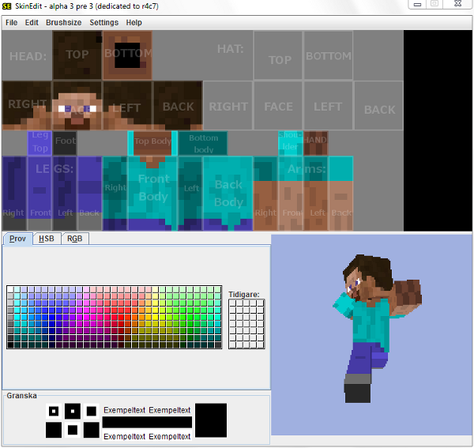
Task: Pick white swatch in palette's top-left corner
Action: 11,290
